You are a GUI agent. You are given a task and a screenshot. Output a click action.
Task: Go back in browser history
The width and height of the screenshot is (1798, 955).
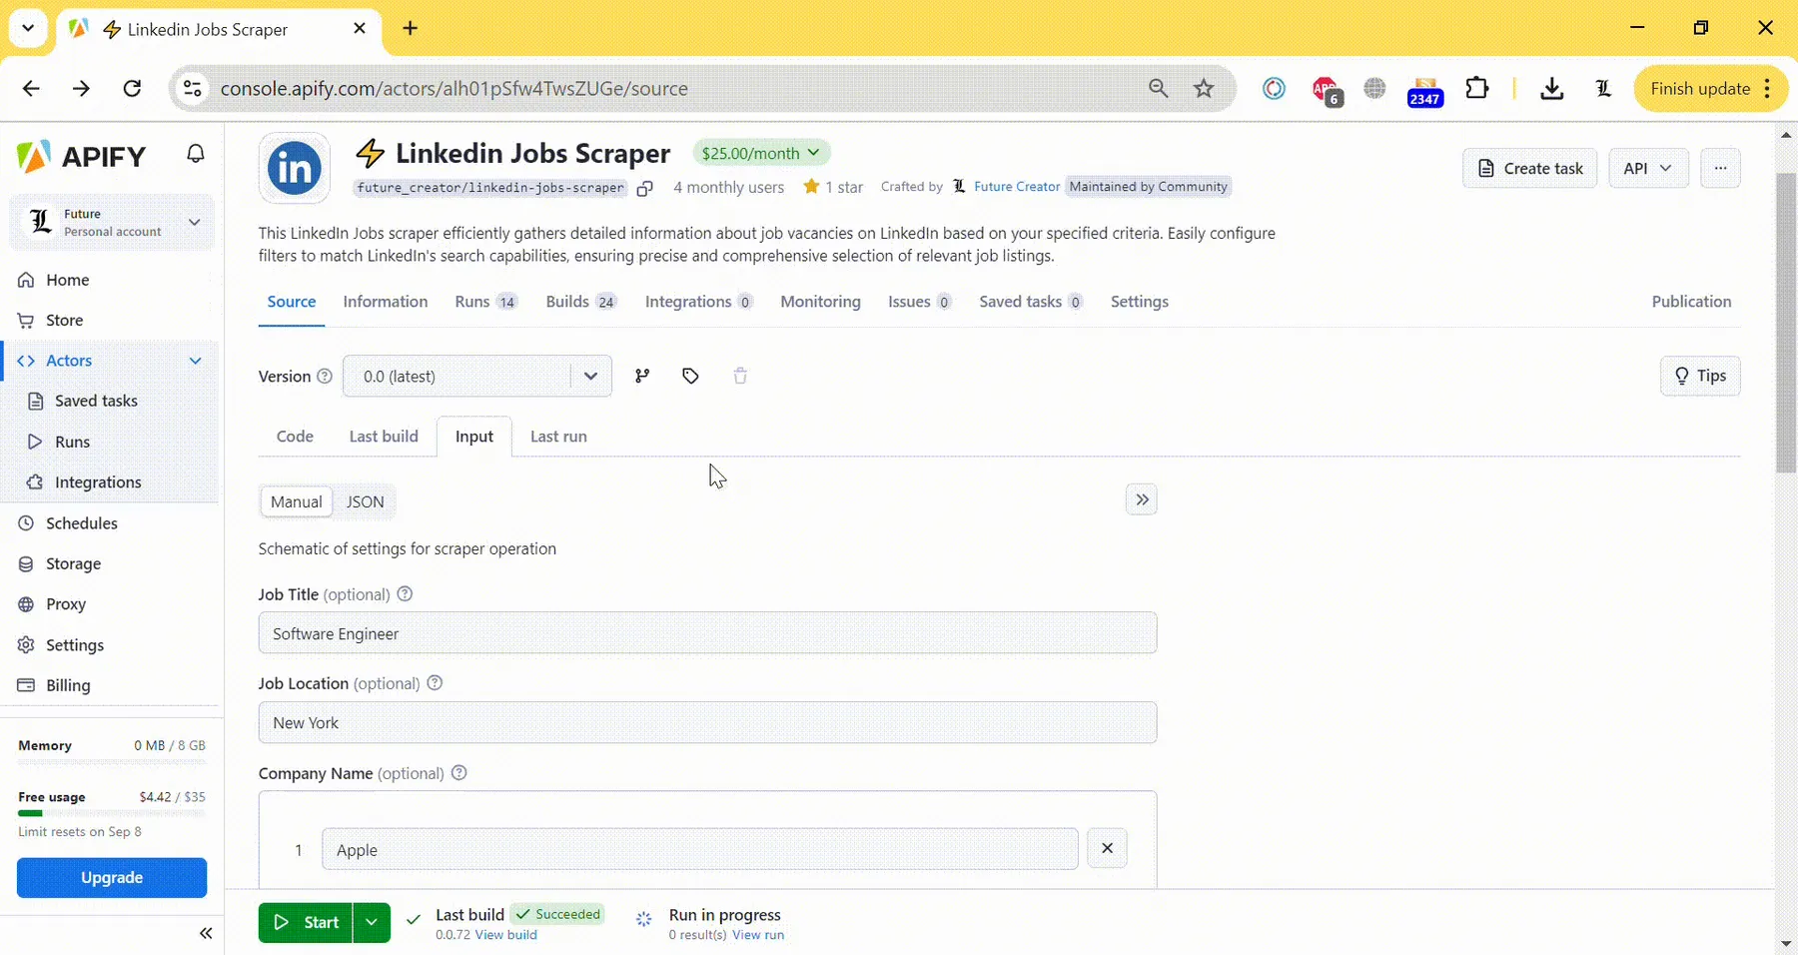31,88
